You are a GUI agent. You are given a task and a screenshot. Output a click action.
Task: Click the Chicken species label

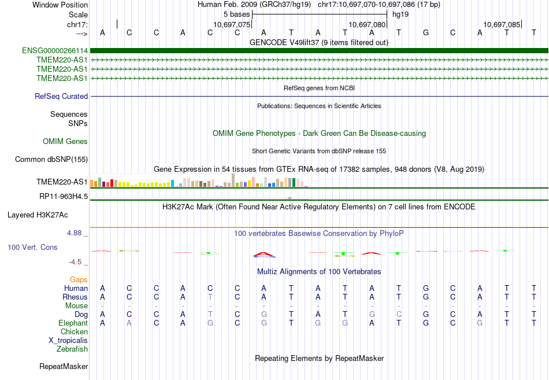tap(74, 331)
